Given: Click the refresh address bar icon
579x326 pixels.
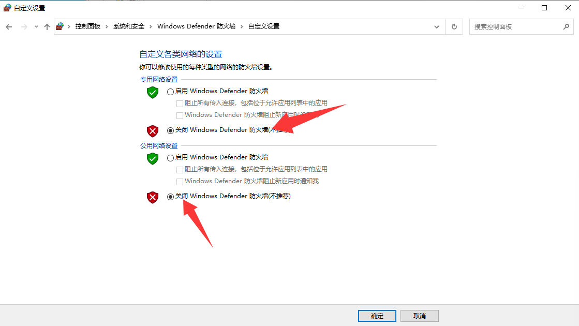Looking at the screenshot, I should coord(454,26).
